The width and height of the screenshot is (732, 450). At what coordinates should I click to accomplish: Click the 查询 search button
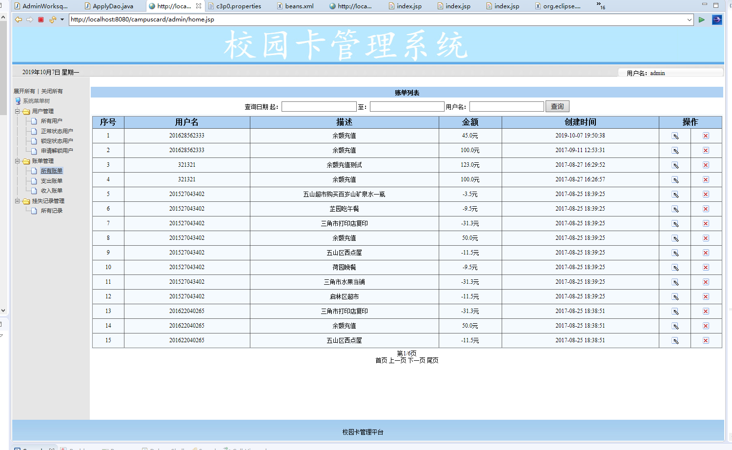click(557, 106)
